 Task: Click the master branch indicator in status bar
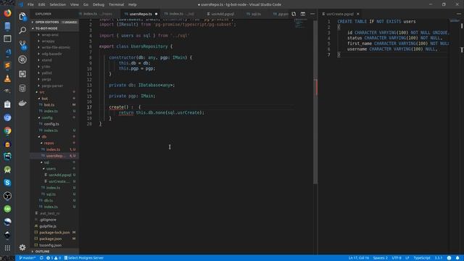click(x=28, y=258)
